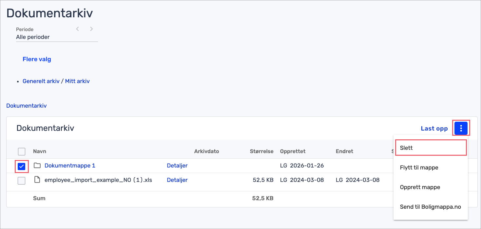Sort by the Arkivdato column header
This screenshot has height=229, width=481.
point(206,151)
